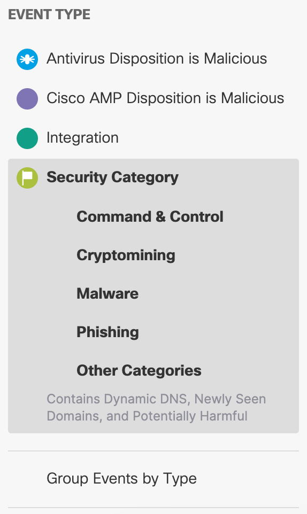Click the blue spider Antivirus icon

27,59
